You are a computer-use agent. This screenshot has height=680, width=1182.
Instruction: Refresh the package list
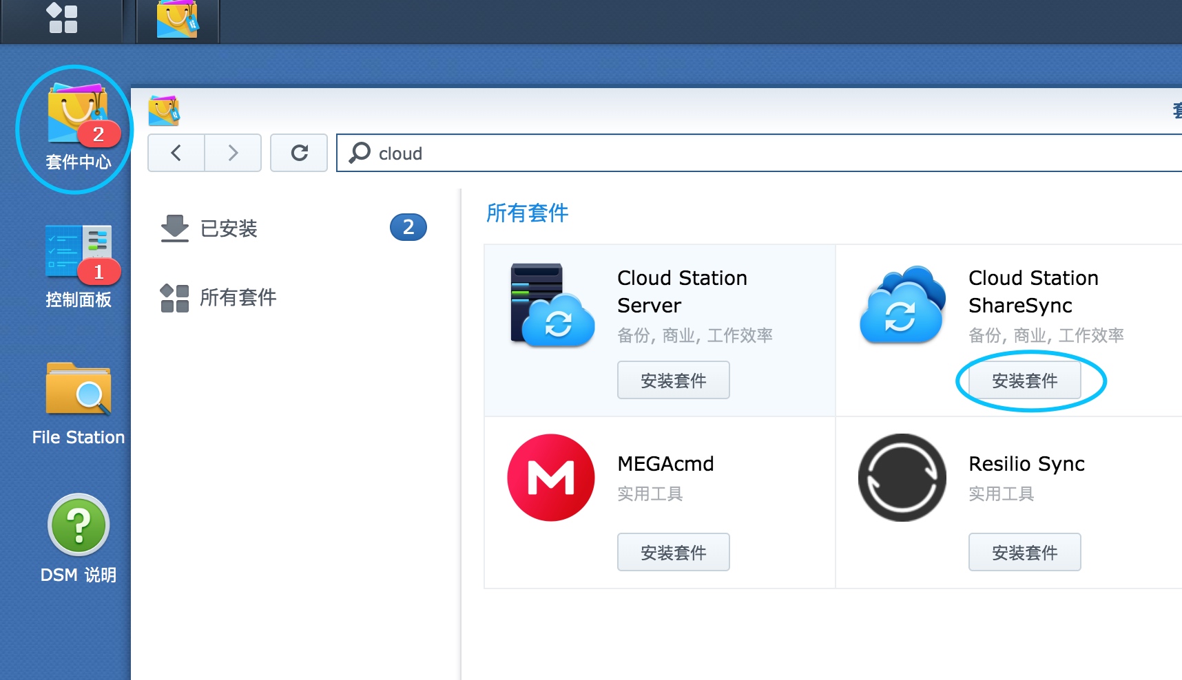click(x=299, y=153)
